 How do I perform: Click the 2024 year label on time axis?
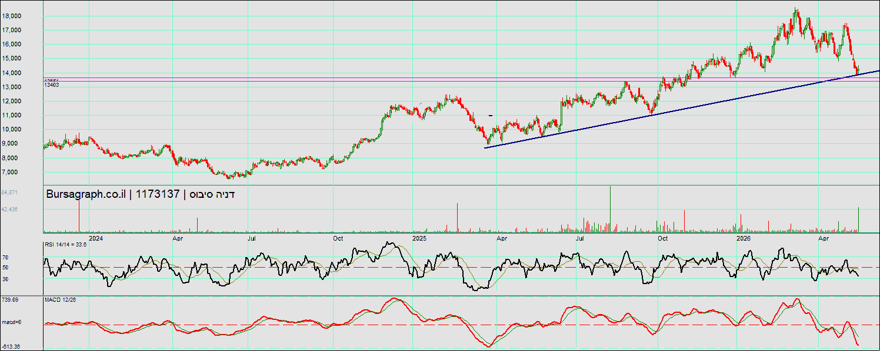tap(96, 238)
